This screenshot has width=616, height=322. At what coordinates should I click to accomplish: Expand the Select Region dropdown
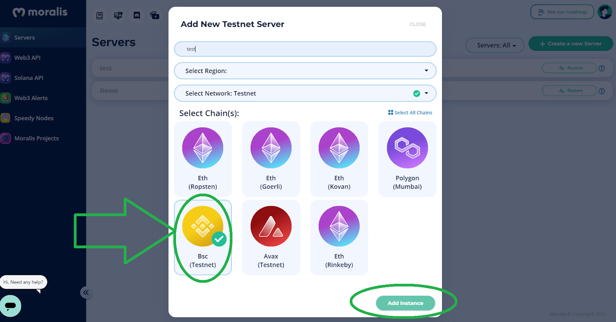tap(305, 71)
